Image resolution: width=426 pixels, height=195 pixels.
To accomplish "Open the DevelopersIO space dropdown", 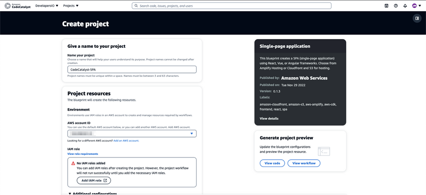I will click(x=46, y=6).
